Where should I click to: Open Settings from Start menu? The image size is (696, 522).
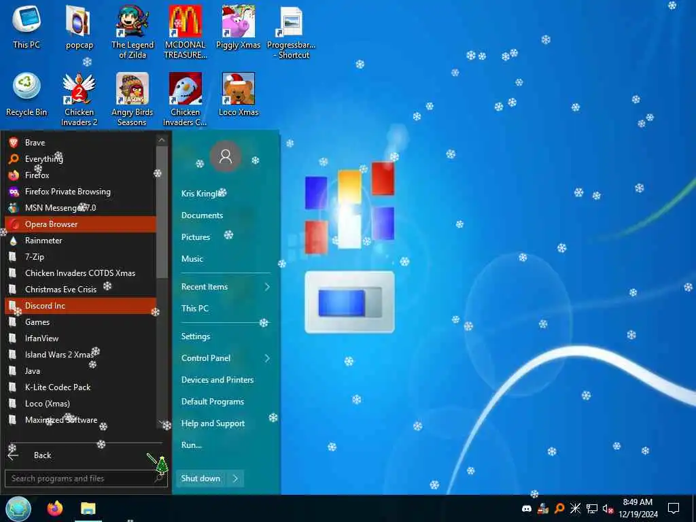tap(195, 336)
